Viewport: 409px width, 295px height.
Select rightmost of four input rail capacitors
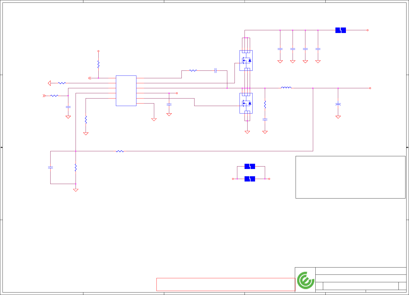click(x=318, y=49)
